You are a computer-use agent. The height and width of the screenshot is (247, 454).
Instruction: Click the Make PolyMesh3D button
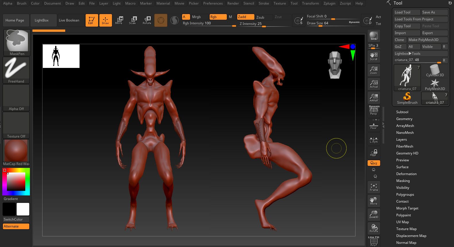click(427, 40)
